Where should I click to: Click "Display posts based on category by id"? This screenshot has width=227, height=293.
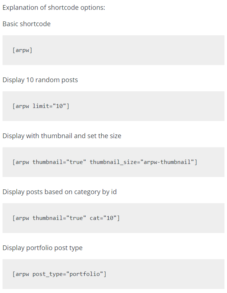point(60,192)
